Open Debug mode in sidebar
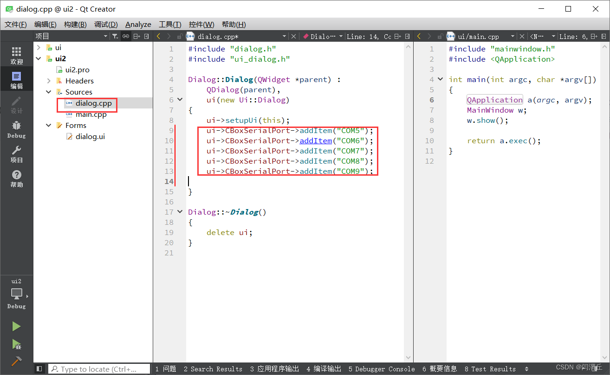The height and width of the screenshot is (375, 610). [x=16, y=129]
